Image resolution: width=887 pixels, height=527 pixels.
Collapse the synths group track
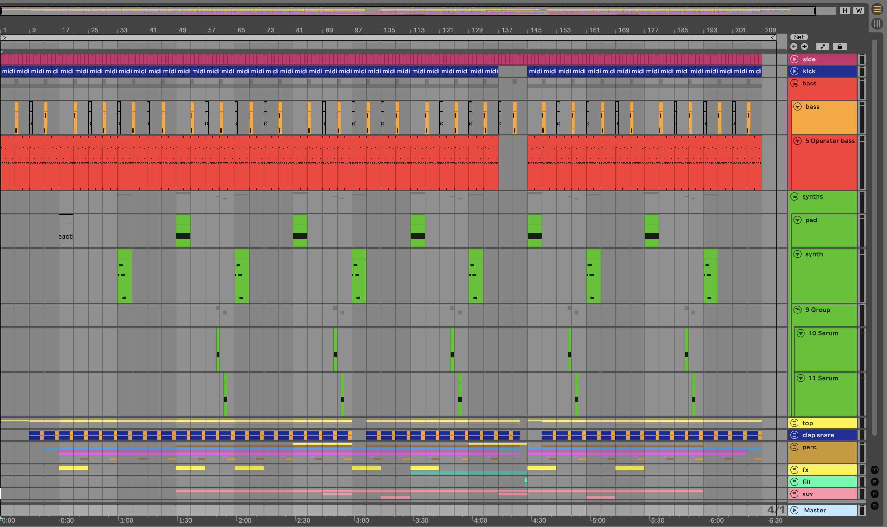[x=795, y=196]
